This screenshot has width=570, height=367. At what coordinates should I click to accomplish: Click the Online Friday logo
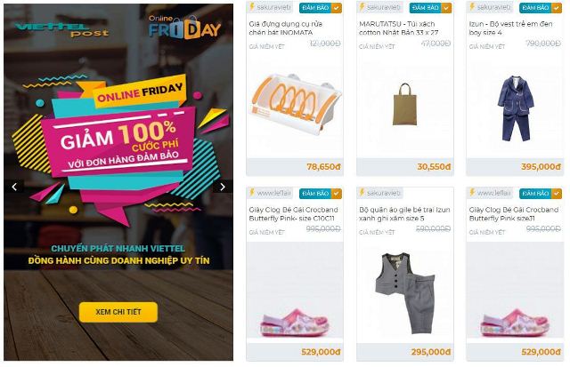coord(184,27)
